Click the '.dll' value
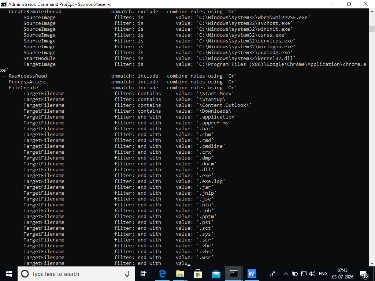Image resolution: width=375 pixels, height=281 pixels. pyautogui.click(x=205, y=170)
